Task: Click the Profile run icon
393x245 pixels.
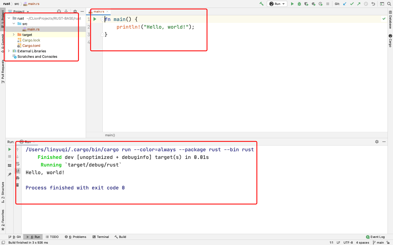Action: (320, 4)
